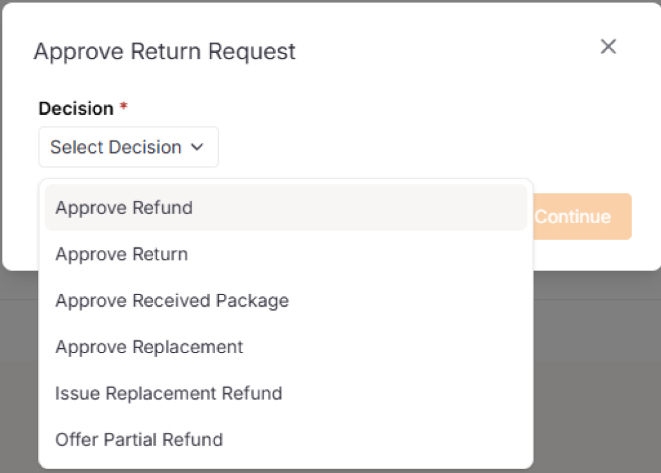
Task: Click the Approve Return Request dialog title
Action: pyautogui.click(x=166, y=51)
